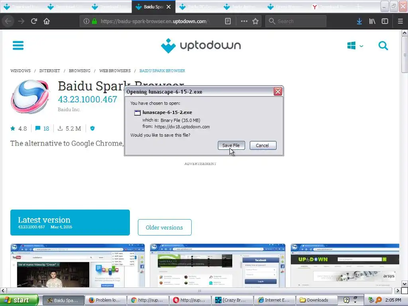Click the Latest version download button
Screen dimensions: 408x306
tap(70, 222)
